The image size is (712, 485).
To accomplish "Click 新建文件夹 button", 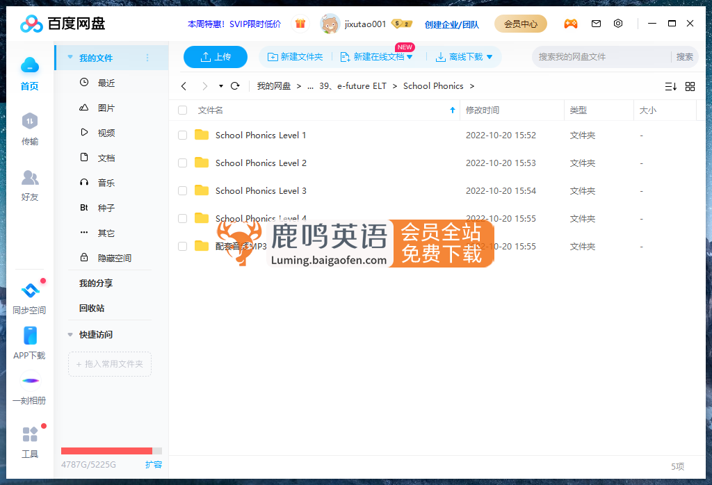I will click(x=295, y=57).
